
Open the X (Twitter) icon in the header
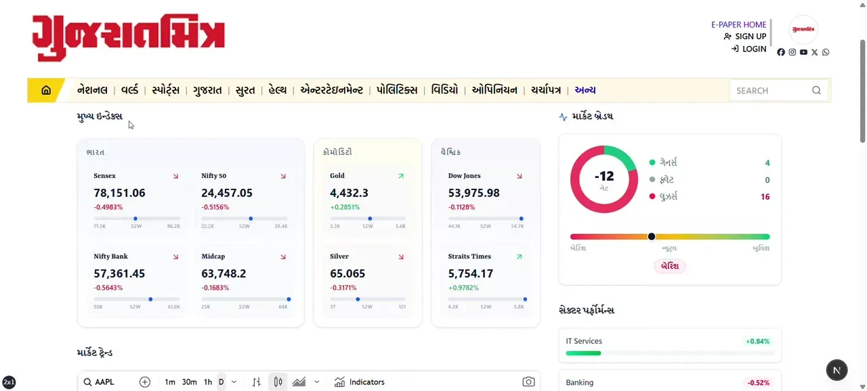tap(815, 52)
